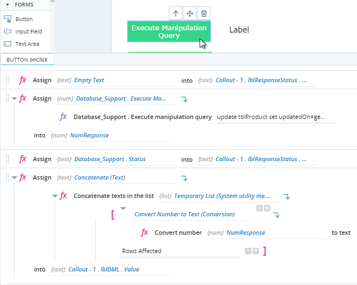Click the trash delete icon above button

click(x=204, y=14)
